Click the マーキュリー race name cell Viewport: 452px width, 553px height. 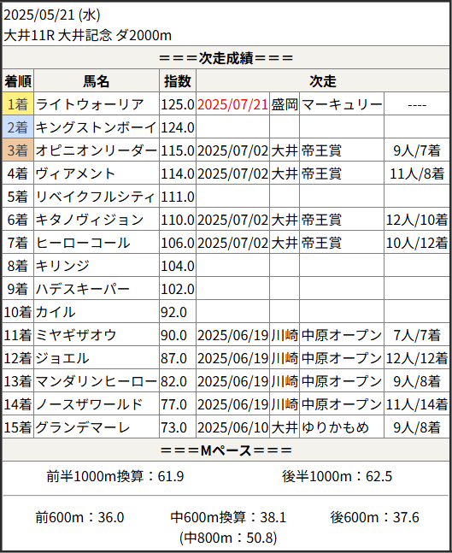[x=342, y=104]
